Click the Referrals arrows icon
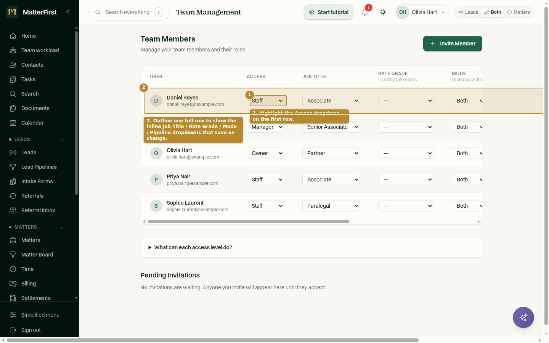This screenshot has height=343, width=549. pyautogui.click(x=13, y=196)
